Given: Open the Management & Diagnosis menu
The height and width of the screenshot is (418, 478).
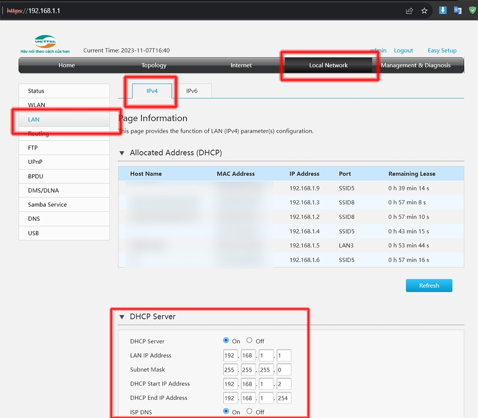Looking at the screenshot, I should [415, 65].
